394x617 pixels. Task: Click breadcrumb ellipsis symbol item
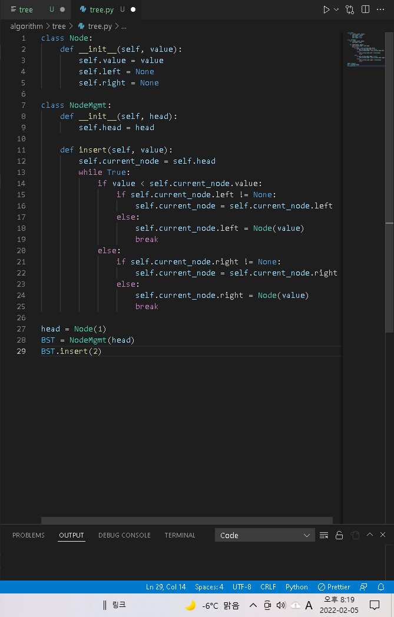click(x=124, y=26)
